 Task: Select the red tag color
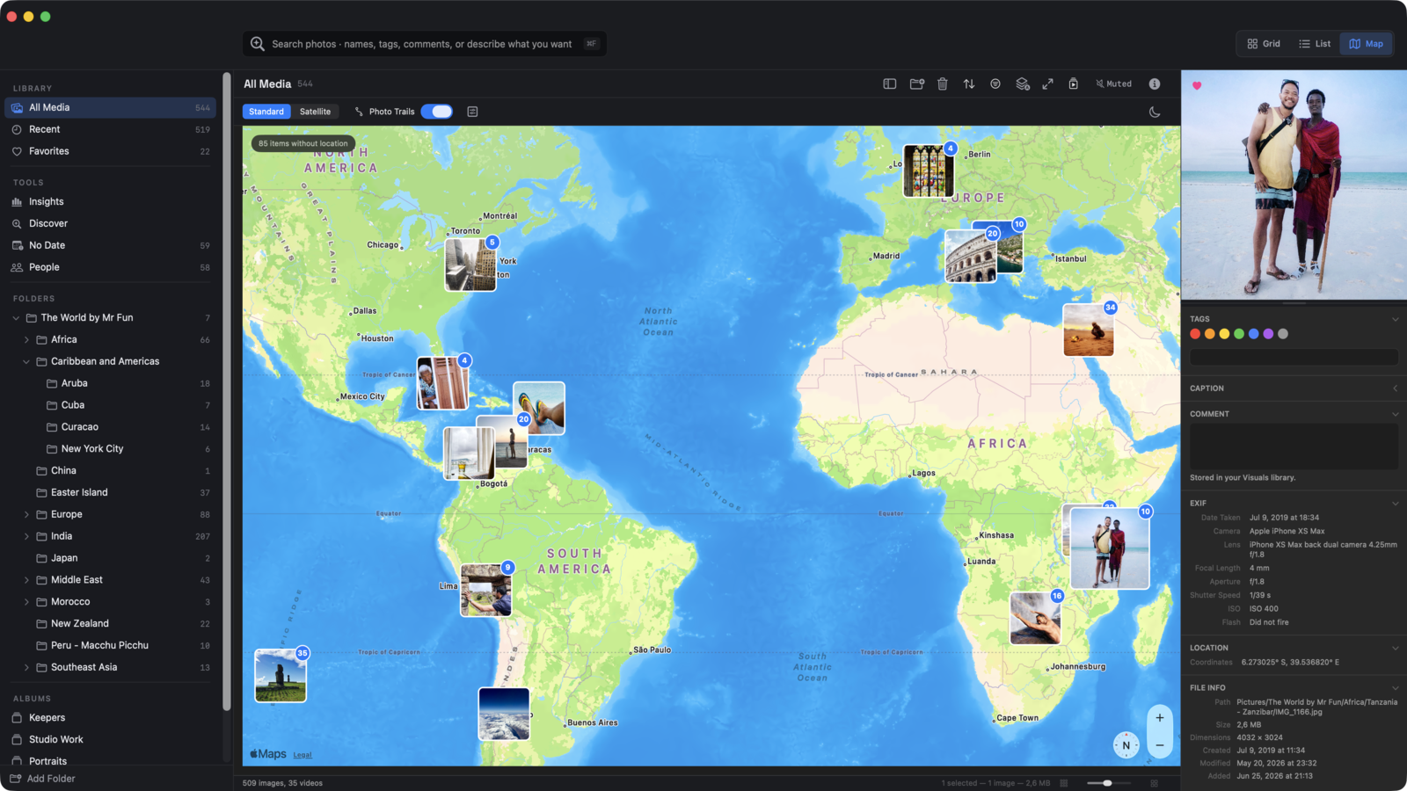pos(1195,334)
